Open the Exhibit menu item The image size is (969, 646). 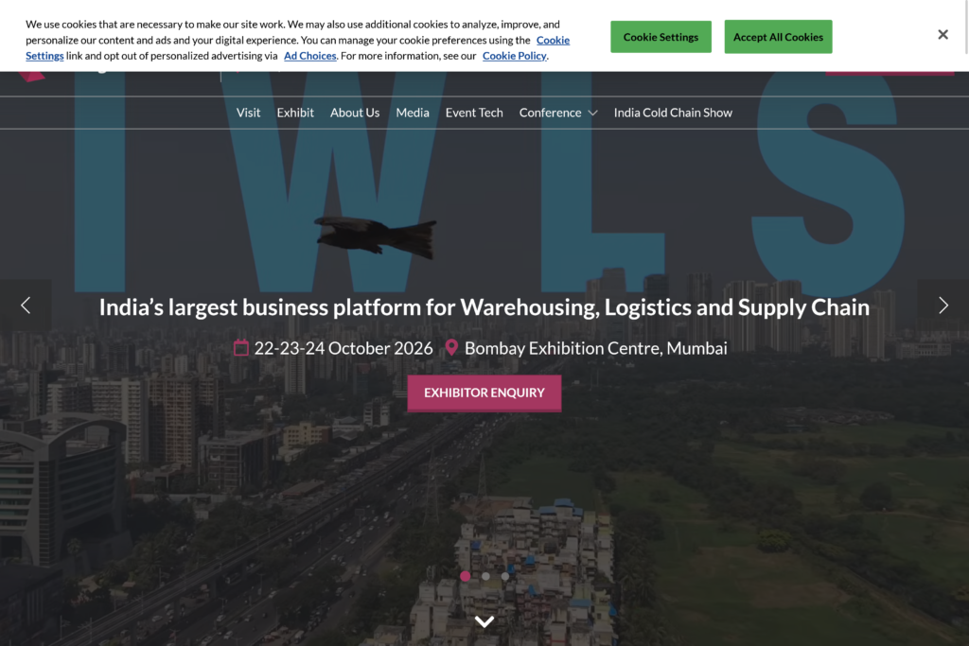pos(295,113)
